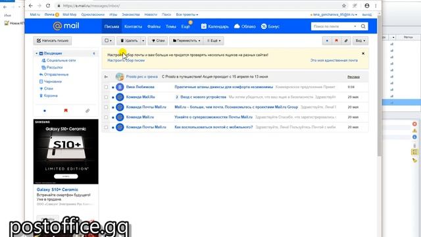Viewport: 421px width, 237px height.
Task: Click the browser back arrow
Action: tap(31, 6)
